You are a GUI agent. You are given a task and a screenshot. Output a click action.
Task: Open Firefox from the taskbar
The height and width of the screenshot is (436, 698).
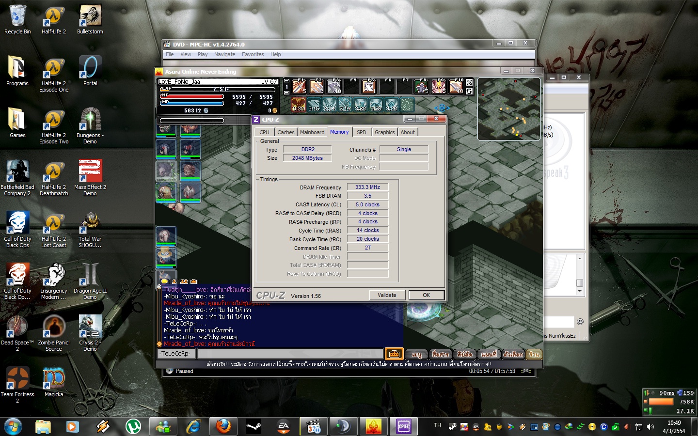click(x=223, y=426)
